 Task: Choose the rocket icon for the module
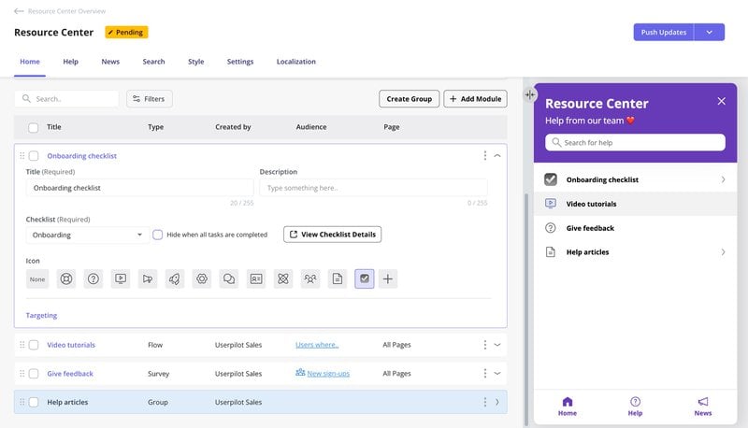pyautogui.click(x=175, y=278)
